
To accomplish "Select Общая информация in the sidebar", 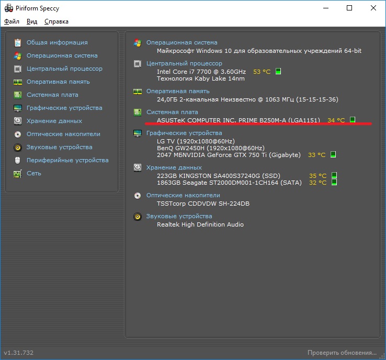I will click(x=57, y=42).
